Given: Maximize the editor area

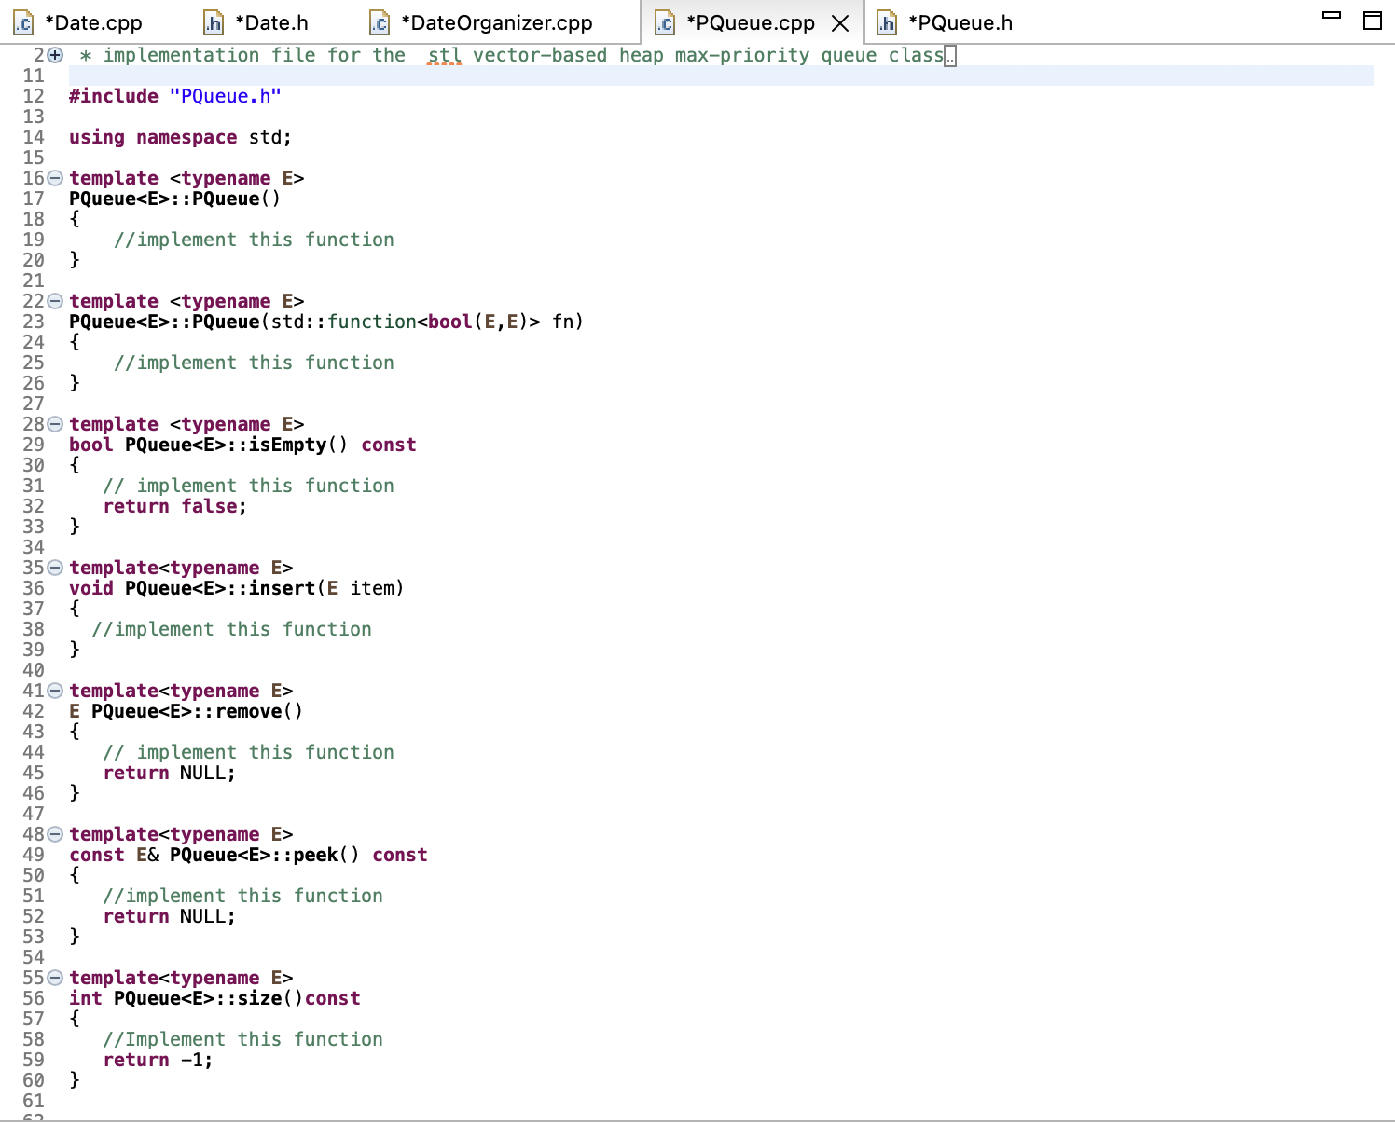Looking at the screenshot, I should pyautogui.click(x=1373, y=21).
